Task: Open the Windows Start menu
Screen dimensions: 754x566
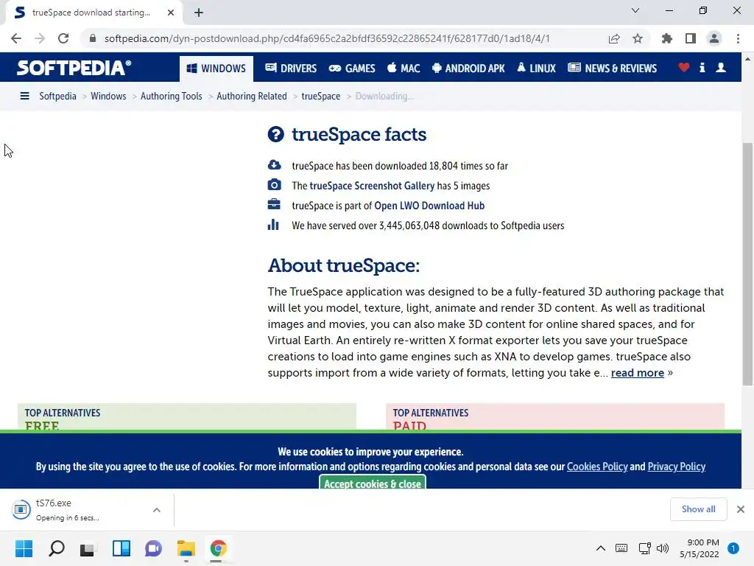Action: coord(24,548)
